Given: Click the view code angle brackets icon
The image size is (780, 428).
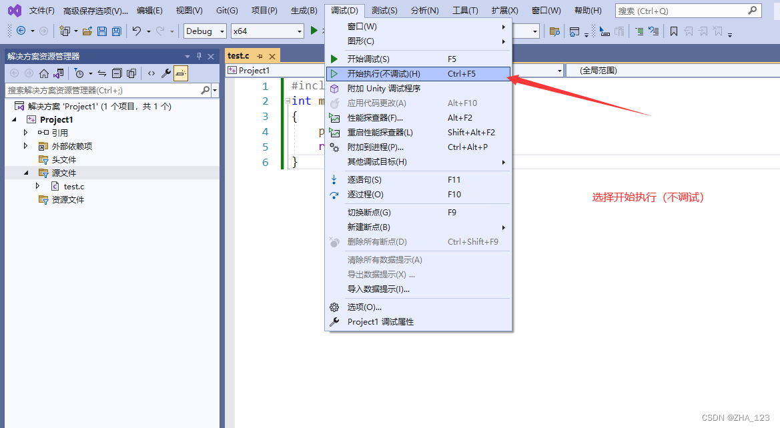Looking at the screenshot, I should 151,73.
